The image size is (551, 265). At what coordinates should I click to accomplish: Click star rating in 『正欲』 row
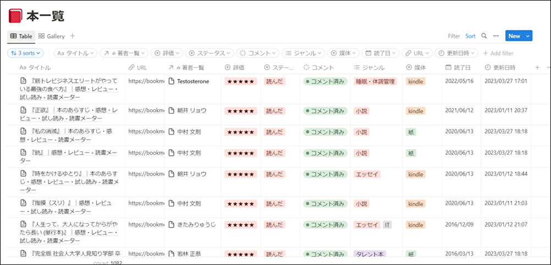click(x=241, y=111)
